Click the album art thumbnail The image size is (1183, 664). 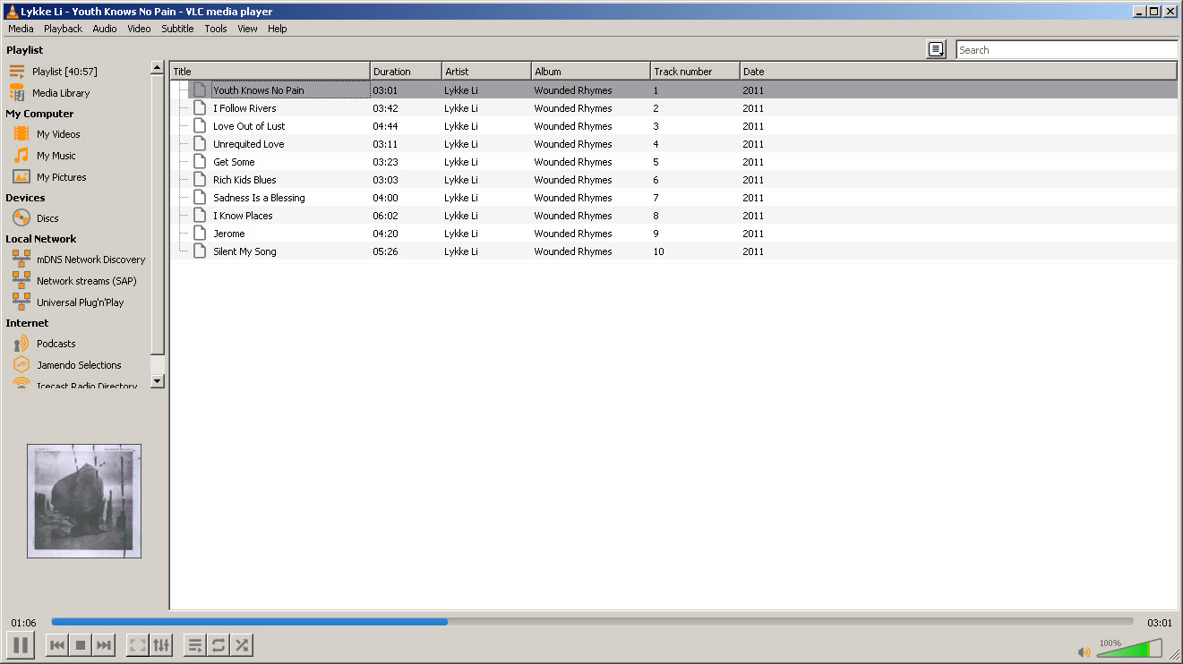[x=84, y=501]
